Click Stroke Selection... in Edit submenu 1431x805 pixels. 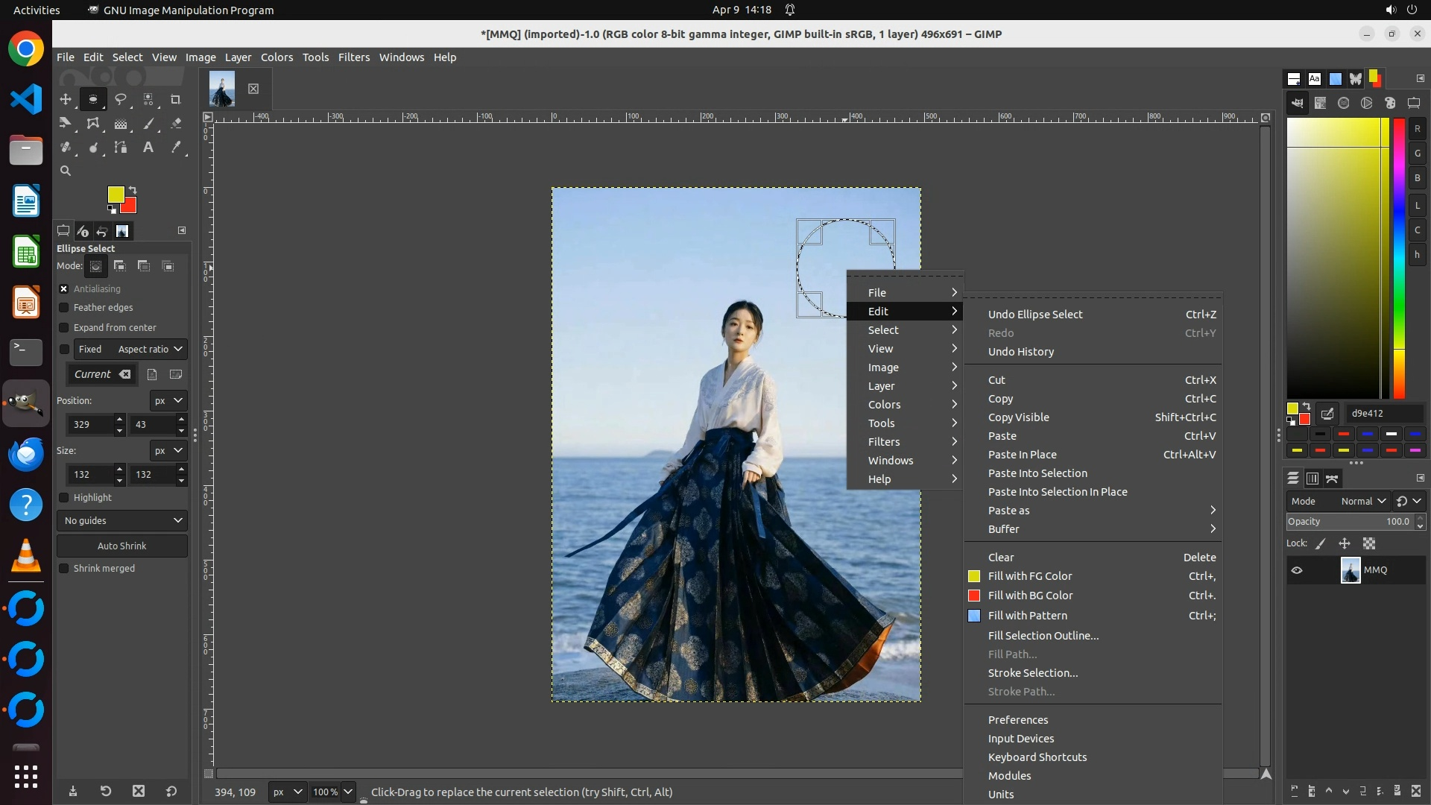point(1032,673)
